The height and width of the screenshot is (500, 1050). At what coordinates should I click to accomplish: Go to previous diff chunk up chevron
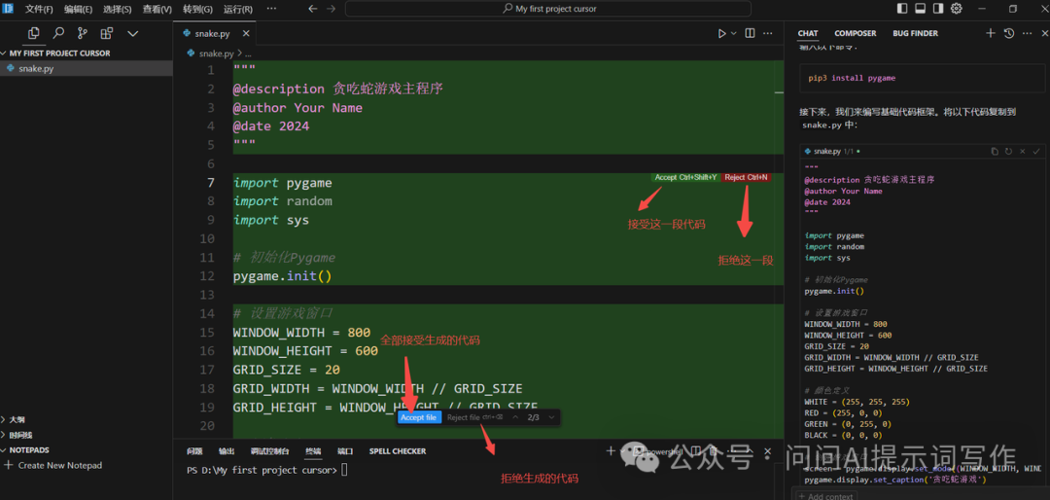point(515,417)
